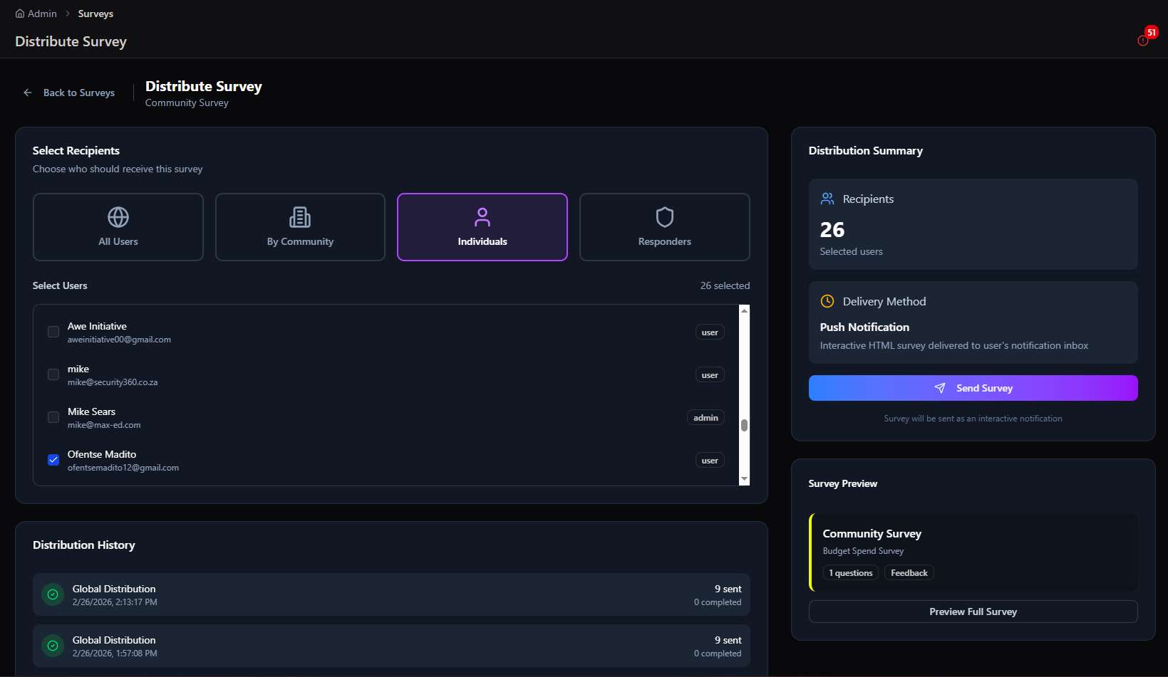Click the user list scrollbar thumb
The height and width of the screenshot is (677, 1168).
[x=744, y=425]
